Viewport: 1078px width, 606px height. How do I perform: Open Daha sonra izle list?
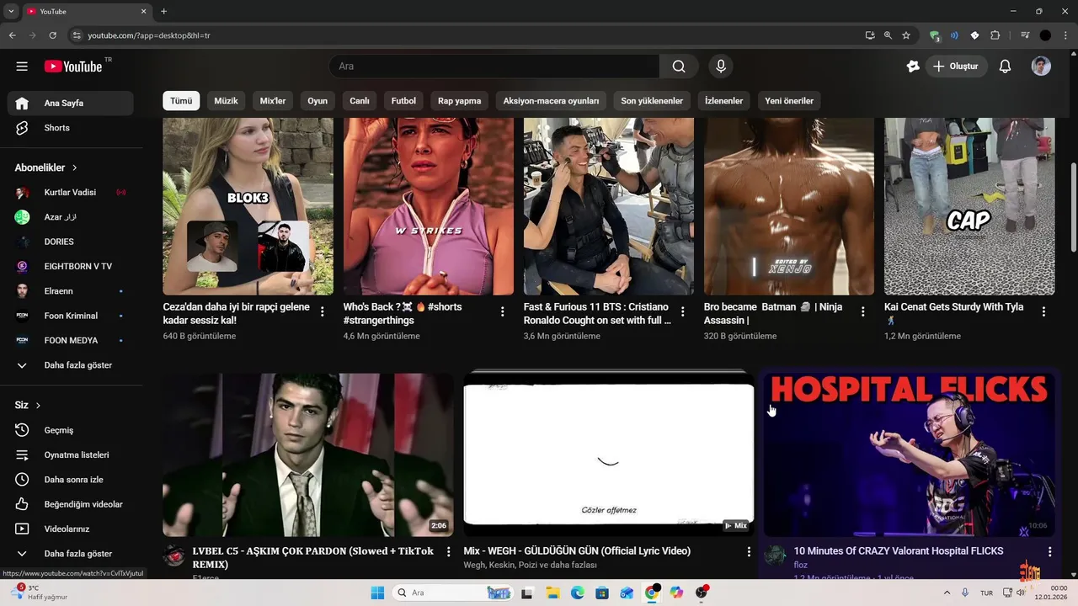71,480
